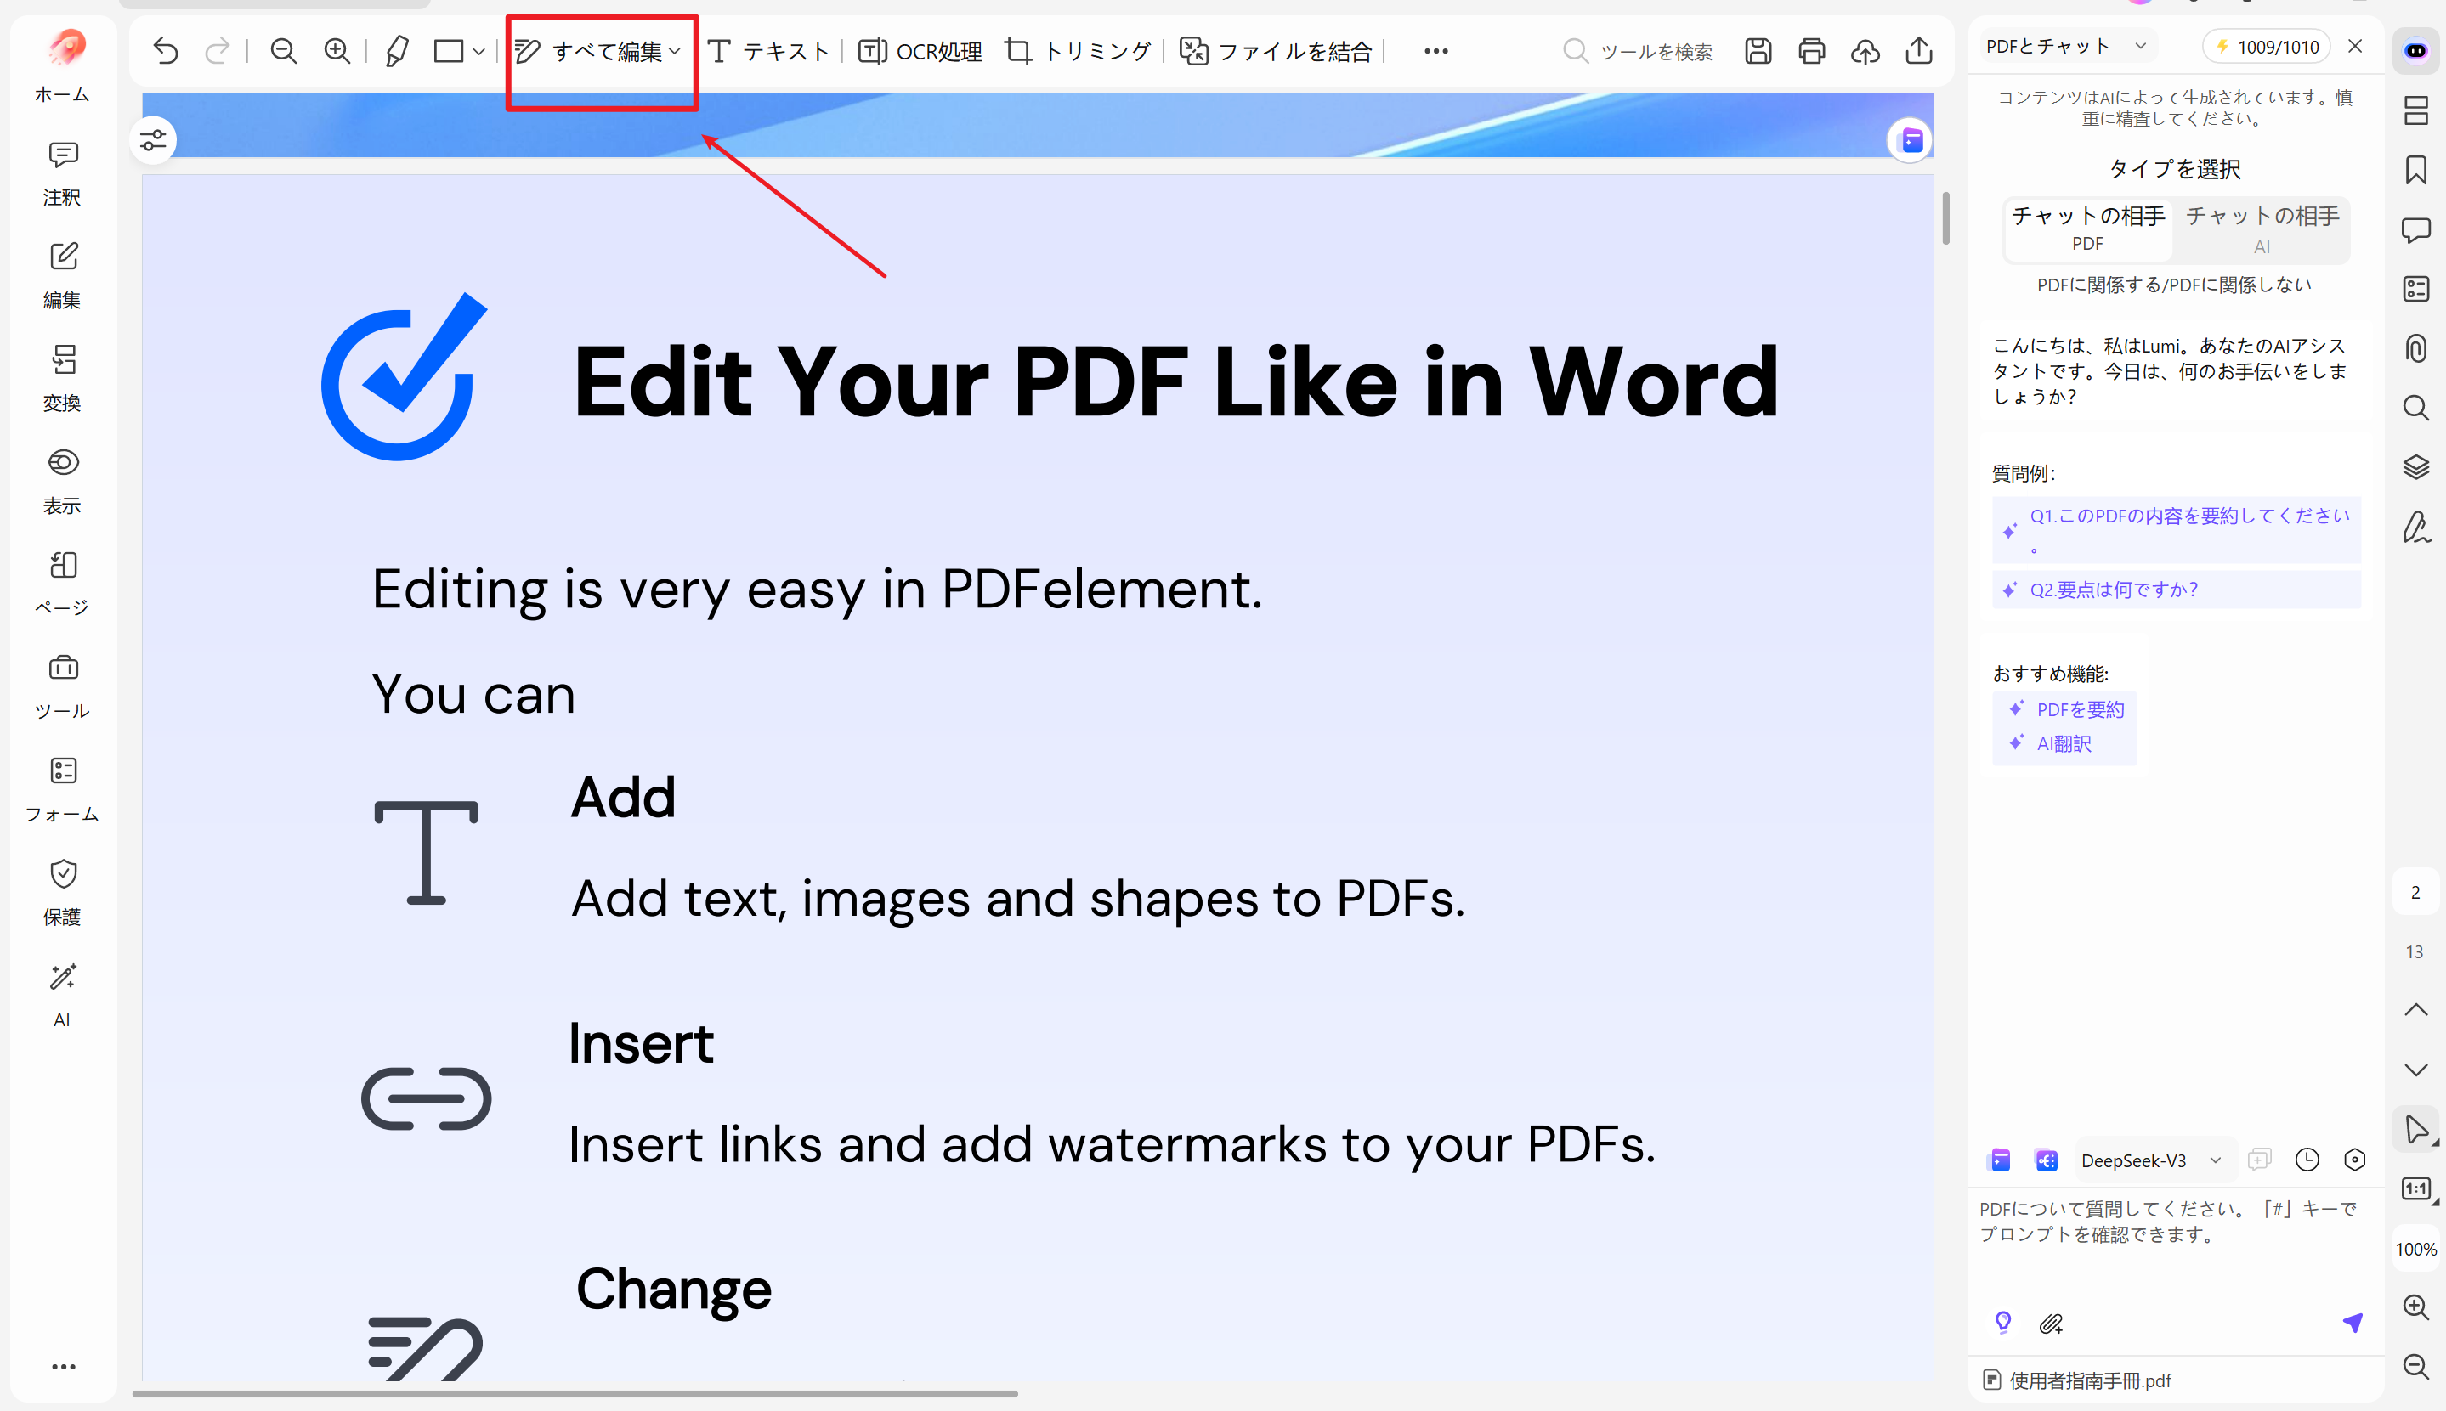Show more options at left sidebar bottom
This screenshot has height=1411, width=2446.
64,1367
